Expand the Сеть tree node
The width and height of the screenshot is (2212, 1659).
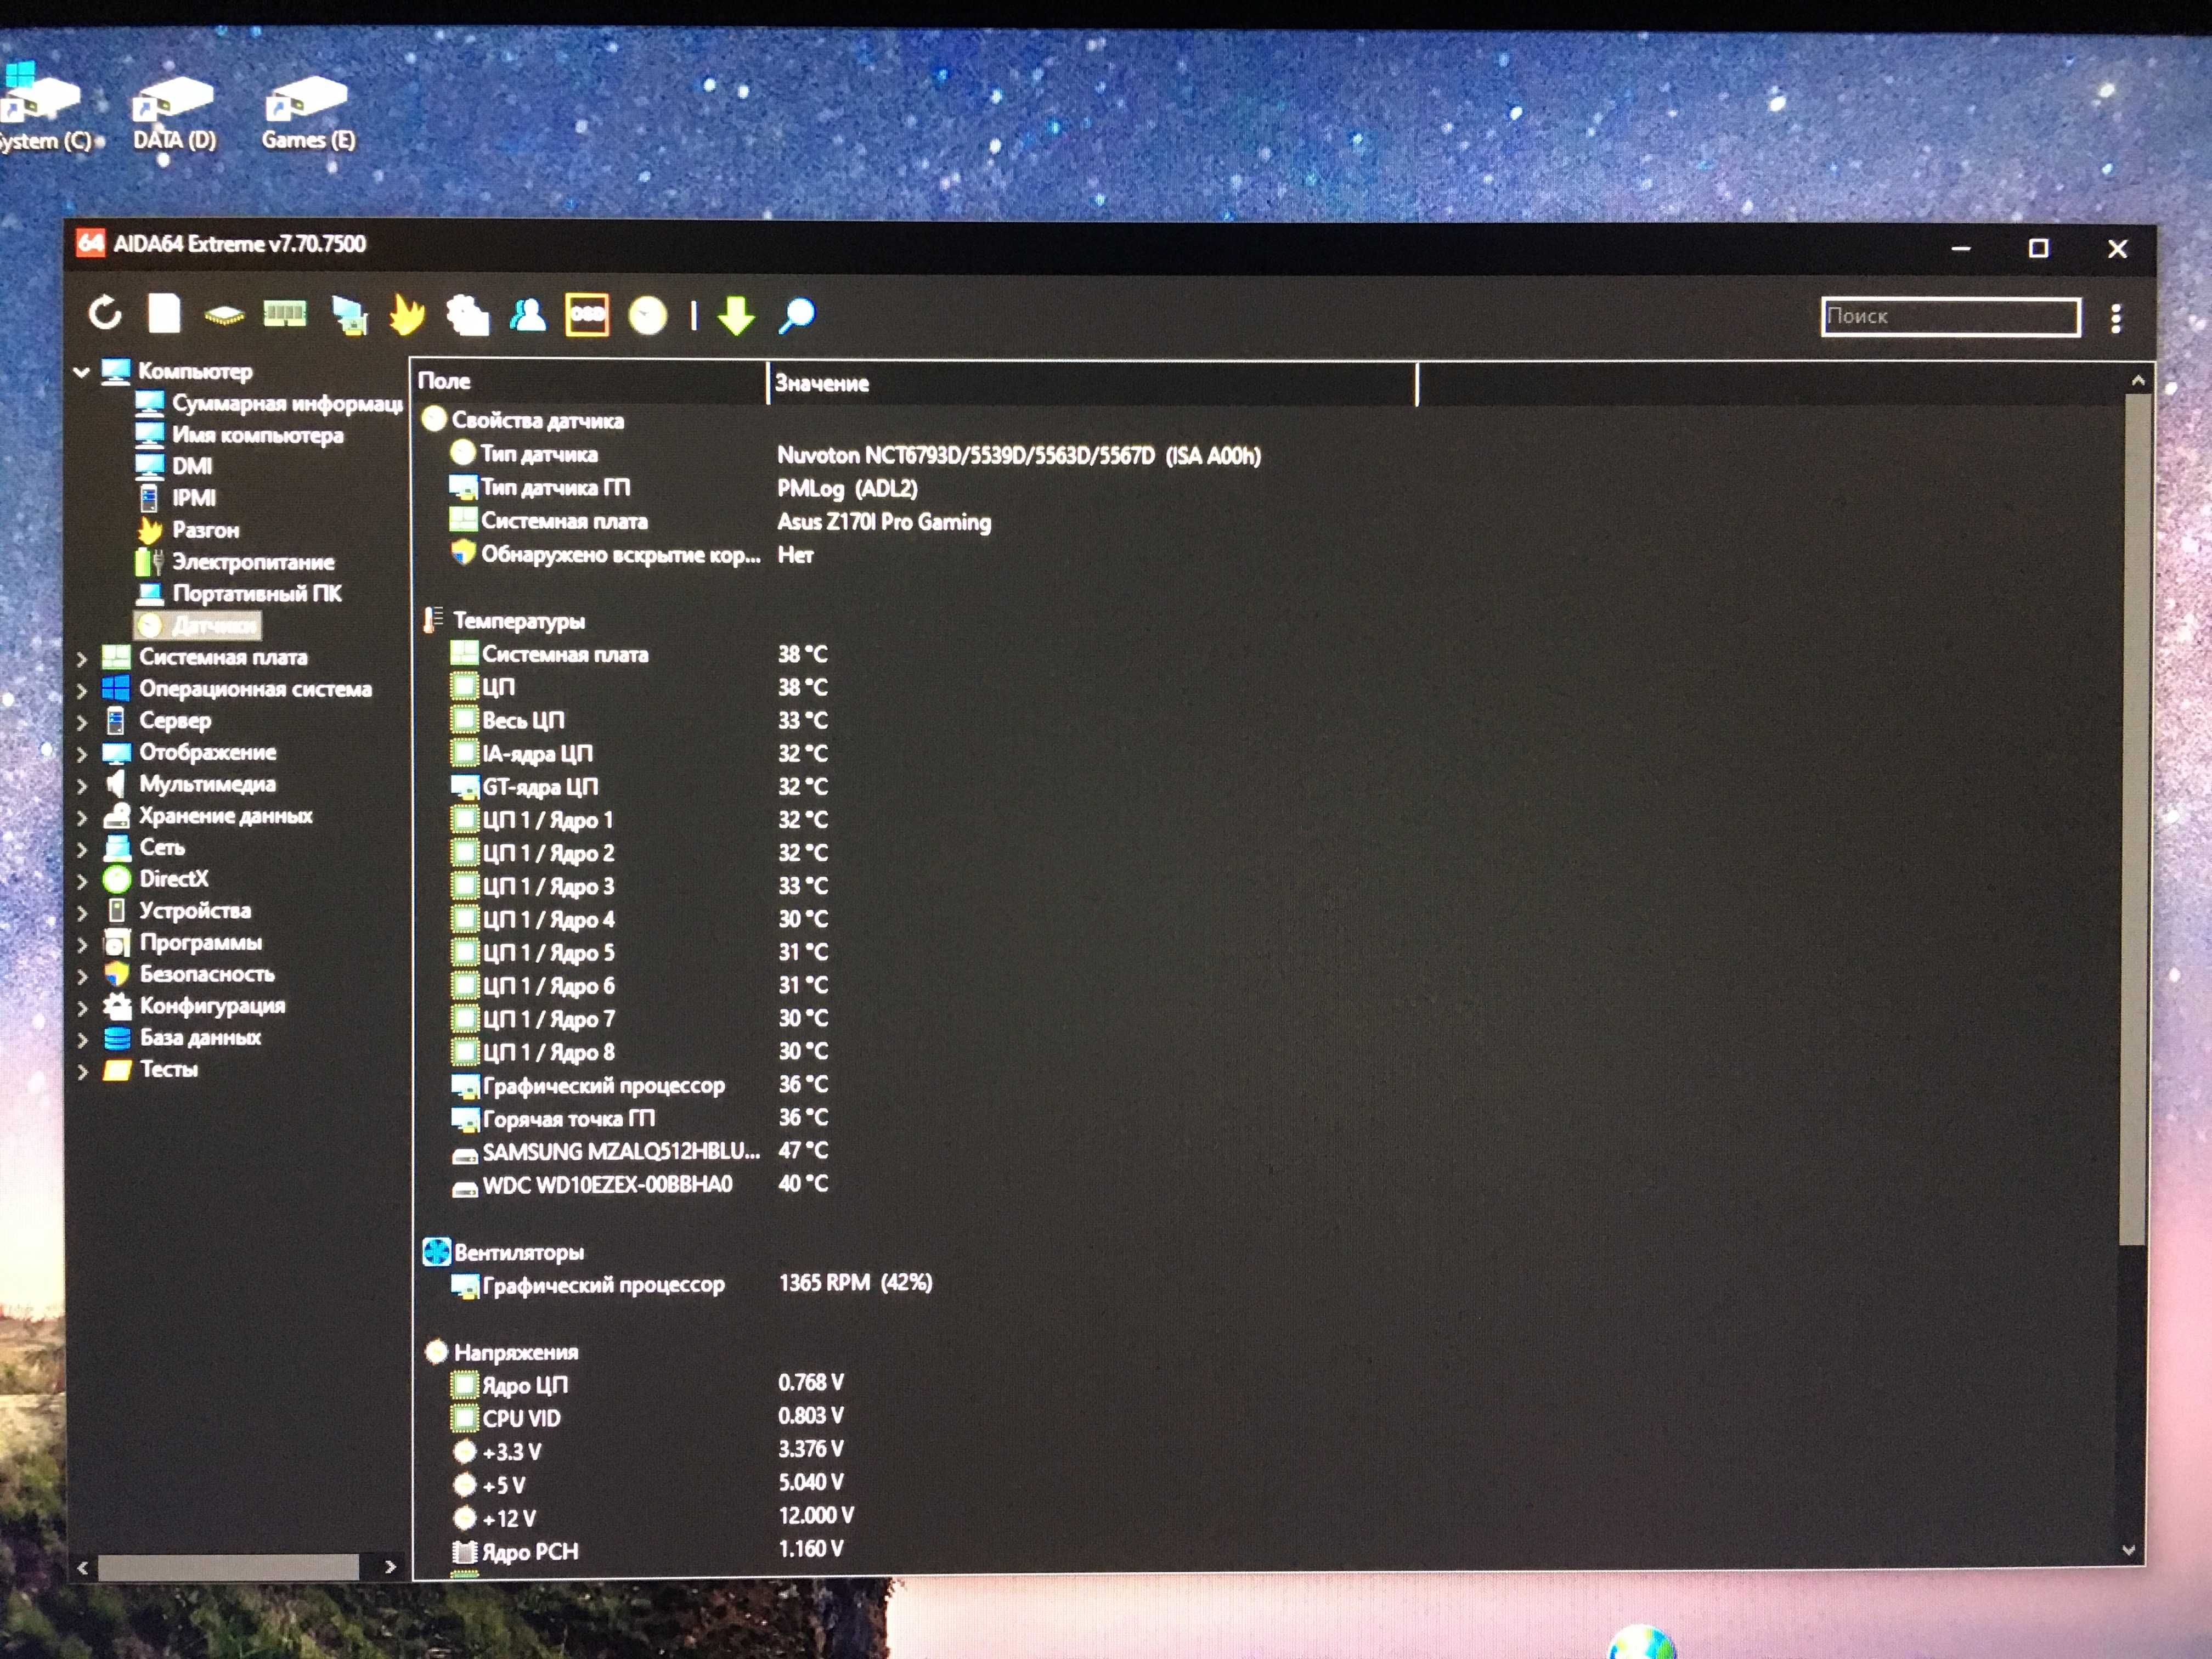[82, 850]
